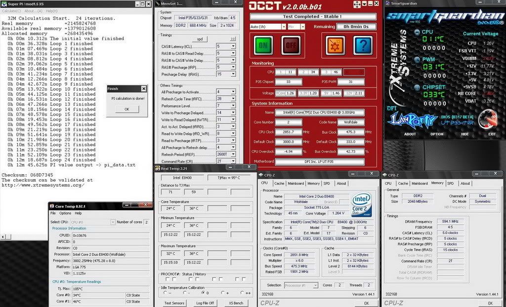Screen dimensions: 506x307
Task: Click the dark red OFF button in OCCT
Action: coord(291,45)
